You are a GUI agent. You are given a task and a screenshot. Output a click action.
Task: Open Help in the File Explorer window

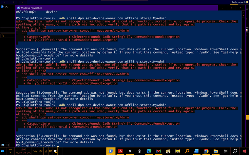(2, 7)
